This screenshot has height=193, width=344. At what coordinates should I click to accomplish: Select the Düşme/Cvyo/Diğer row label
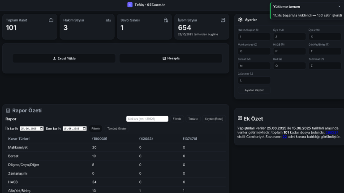[23, 165]
